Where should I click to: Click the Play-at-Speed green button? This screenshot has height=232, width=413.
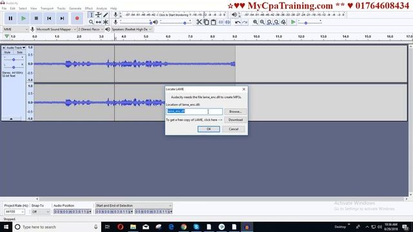(293, 22)
